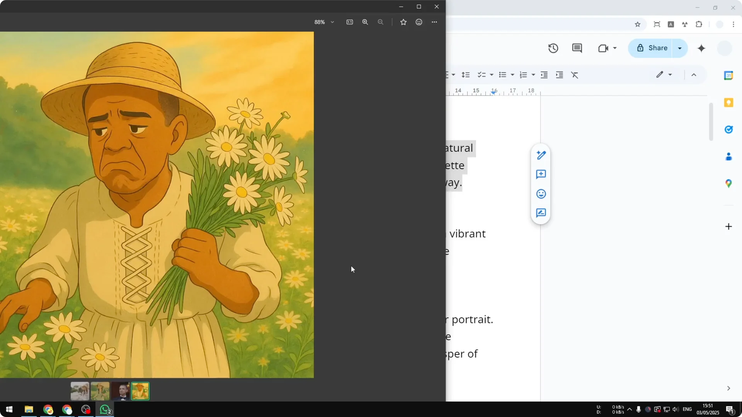742x417 pixels.
Task: Open Google Keep from the side panel
Action: (729, 102)
